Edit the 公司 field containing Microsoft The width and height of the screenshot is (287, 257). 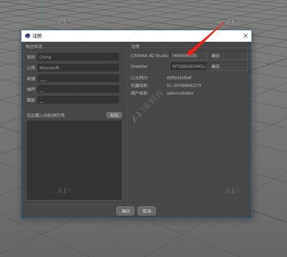point(78,68)
